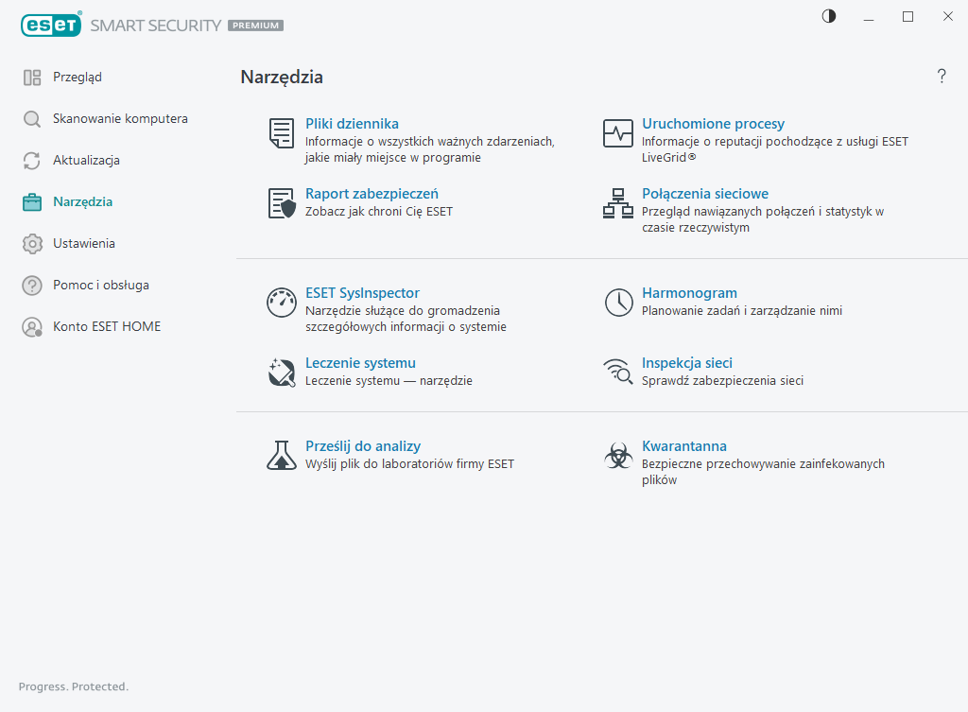Open Ustawienia in the sidebar
Image resolution: width=968 pixels, height=712 pixels.
coord(84,244)
